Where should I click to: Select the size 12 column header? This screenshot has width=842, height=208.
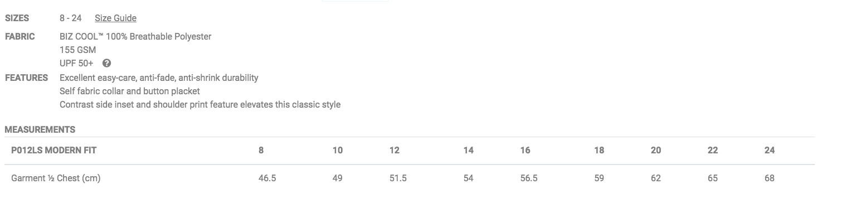395,150
